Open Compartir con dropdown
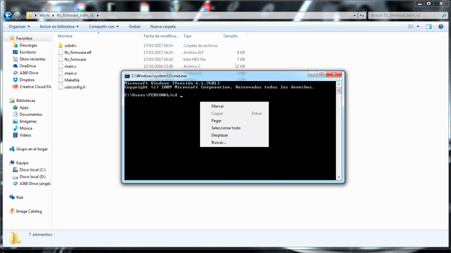 (104, 26)
